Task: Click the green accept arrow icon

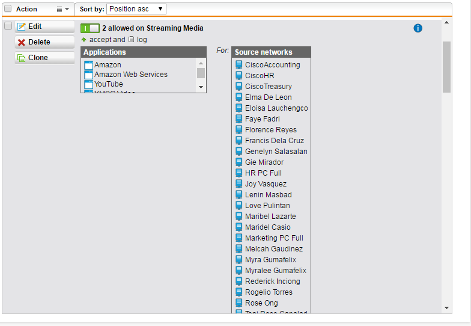Action: coord(84,40)
